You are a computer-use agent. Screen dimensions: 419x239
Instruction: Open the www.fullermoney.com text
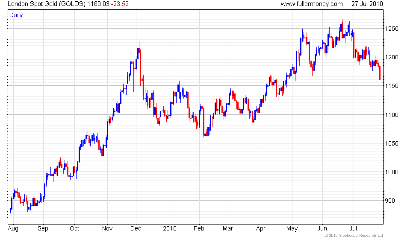coord(312,4)
